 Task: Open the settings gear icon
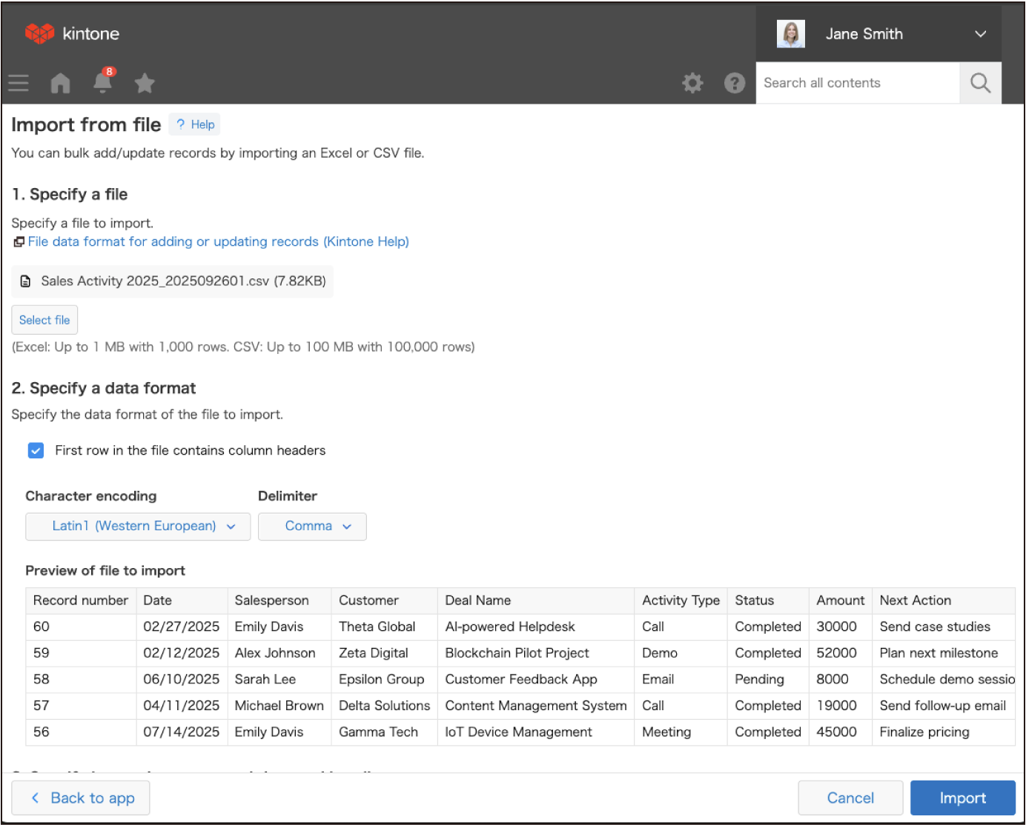(x=692, y=83)
